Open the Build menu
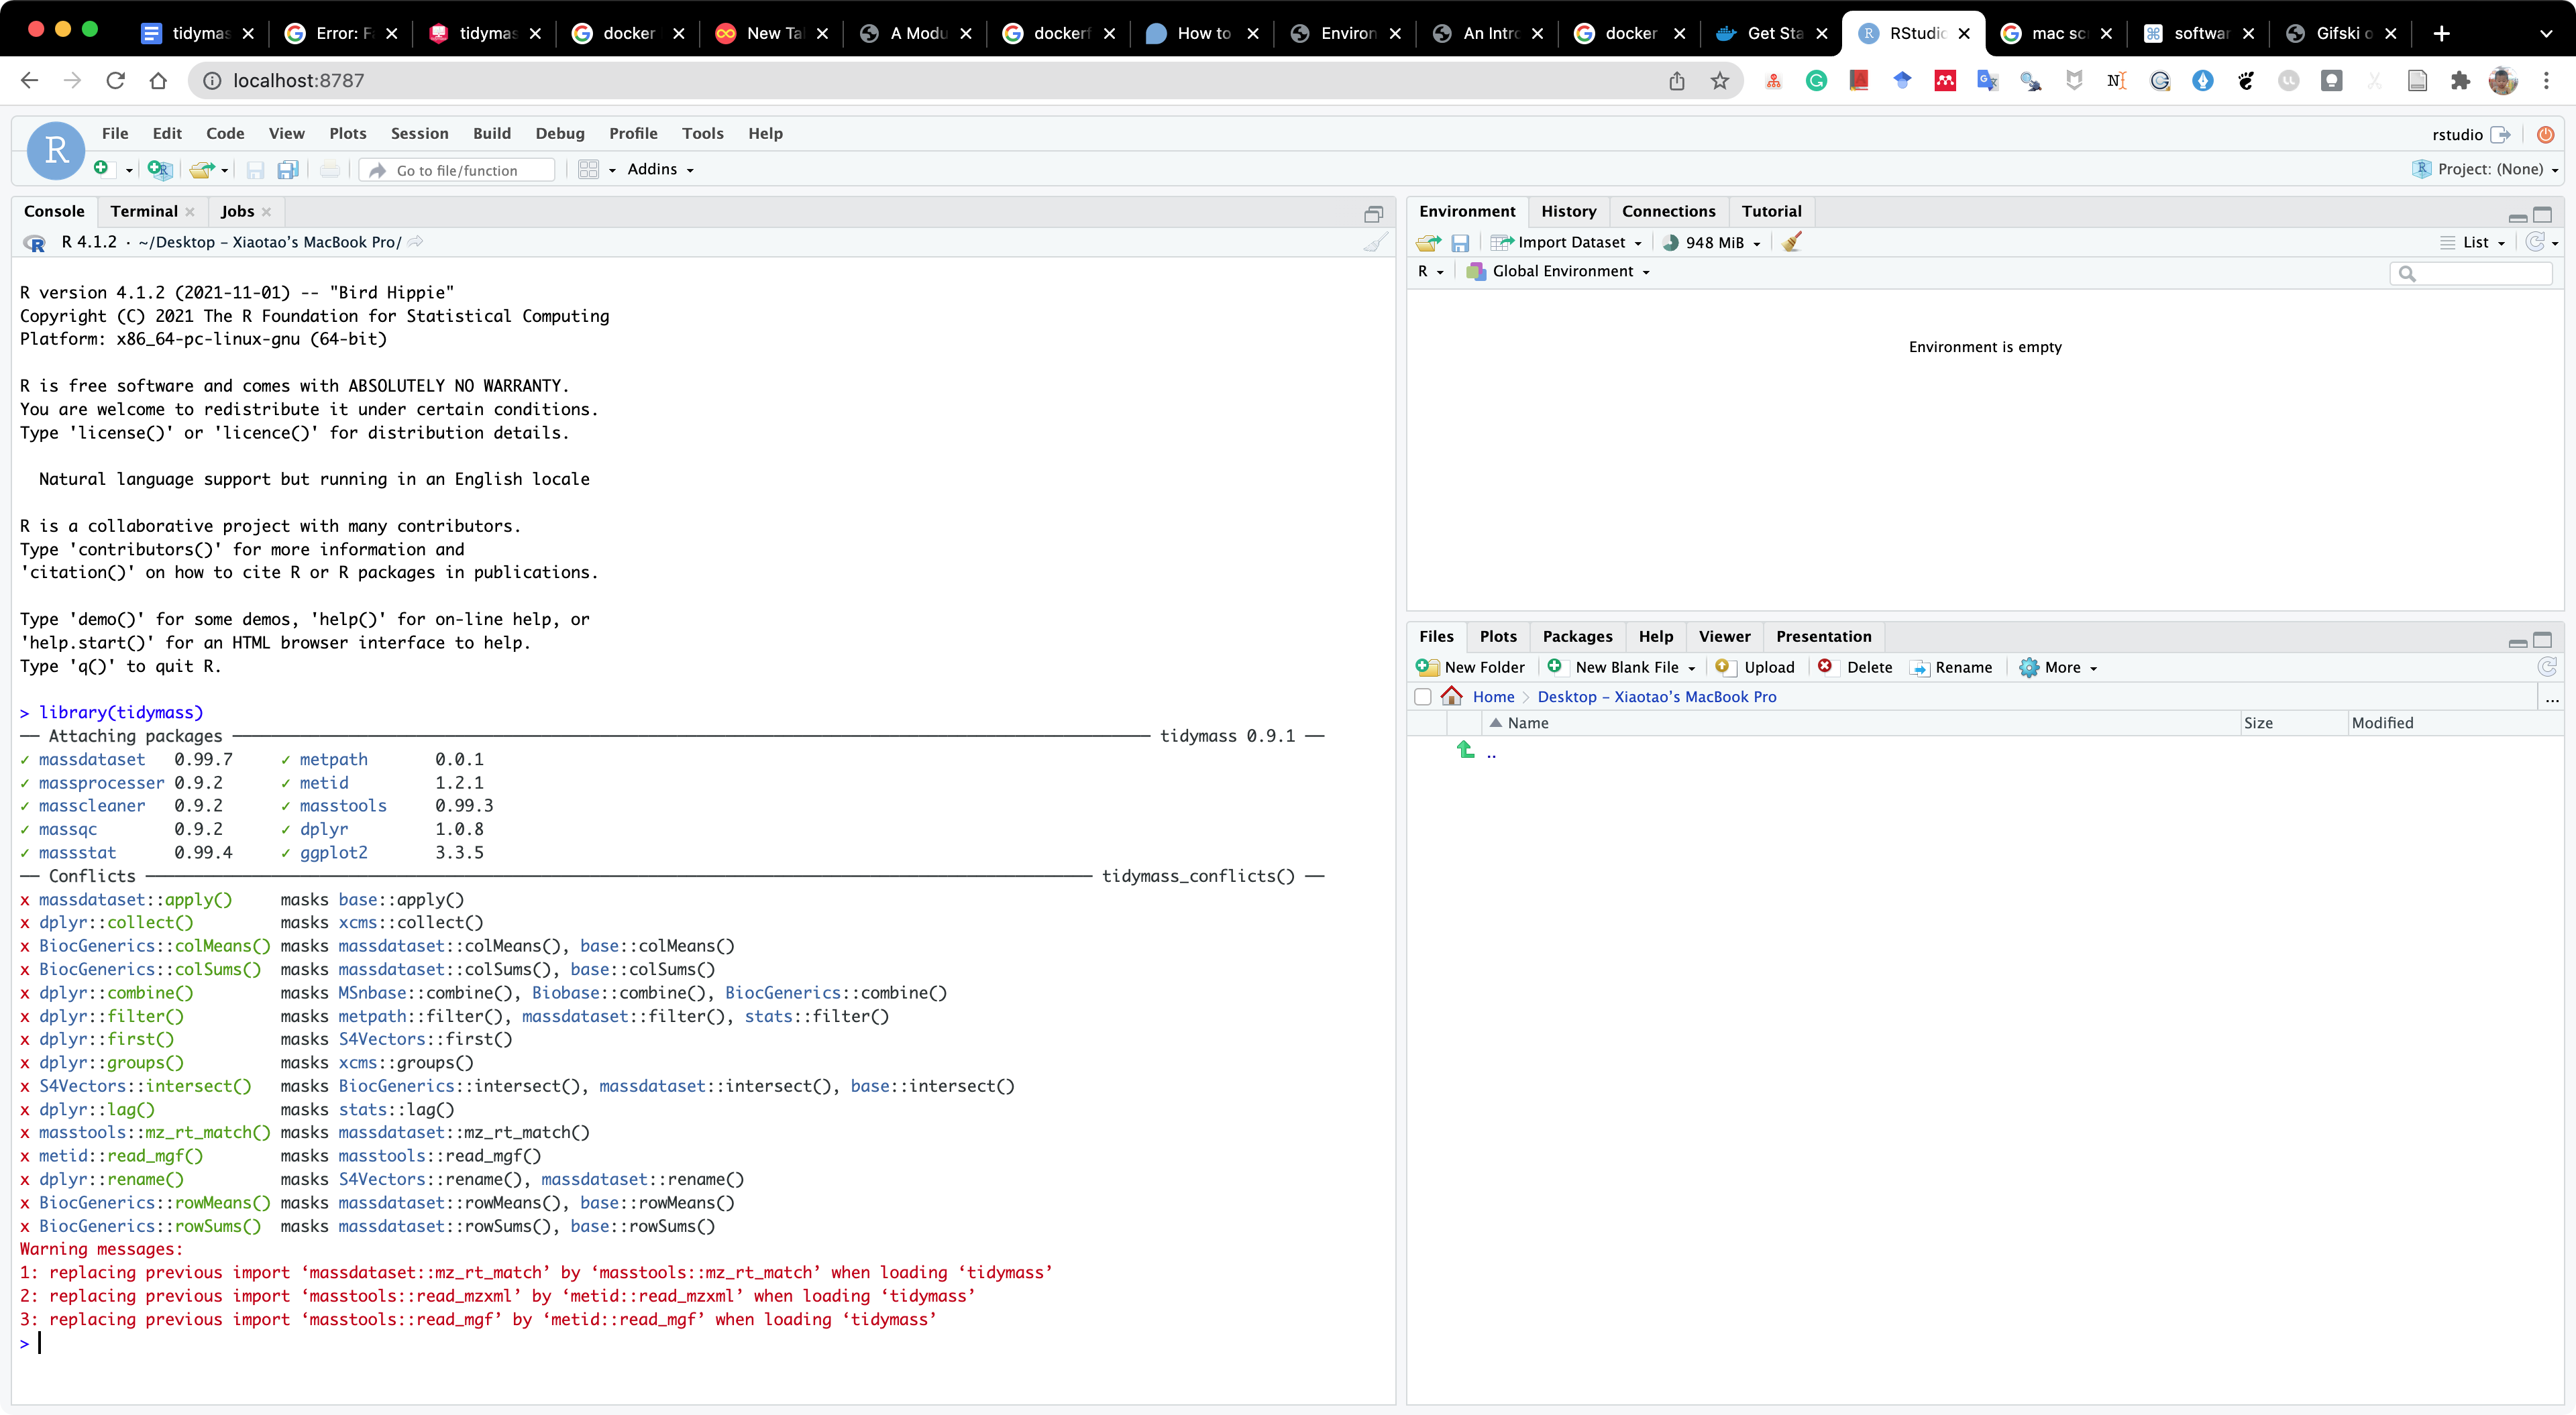This screenshot has height=1415, width=2576. pyautogui.click(x=491, y=133)
